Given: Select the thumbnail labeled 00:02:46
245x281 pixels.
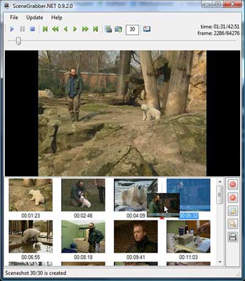Looking at the screenshot, I should coord(83,195).
